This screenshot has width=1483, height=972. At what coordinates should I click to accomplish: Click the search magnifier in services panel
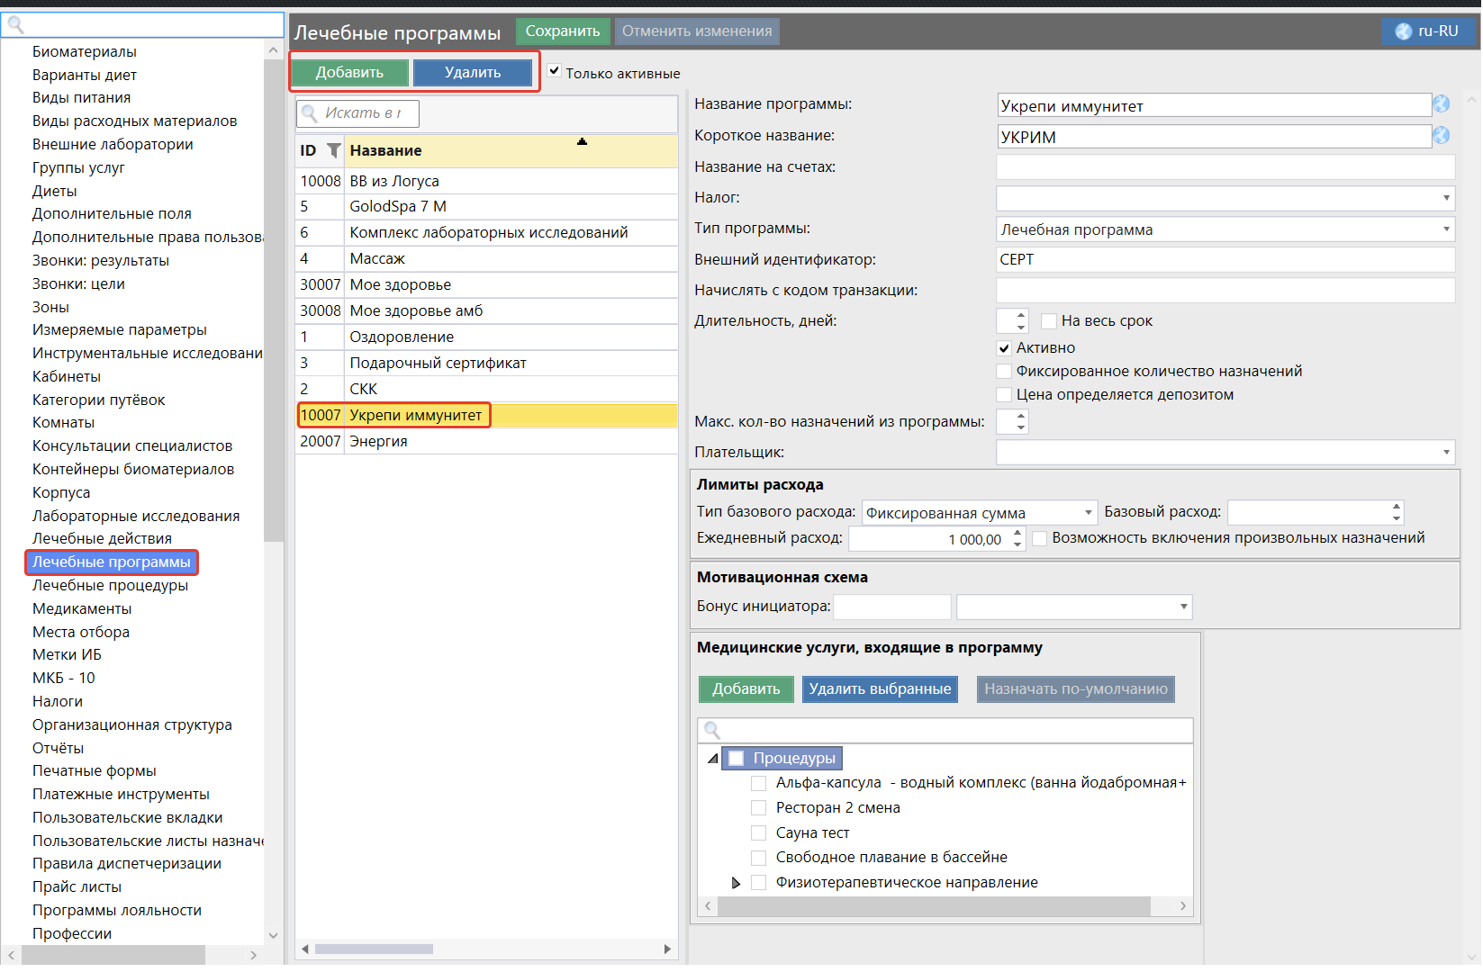(712, 730)
